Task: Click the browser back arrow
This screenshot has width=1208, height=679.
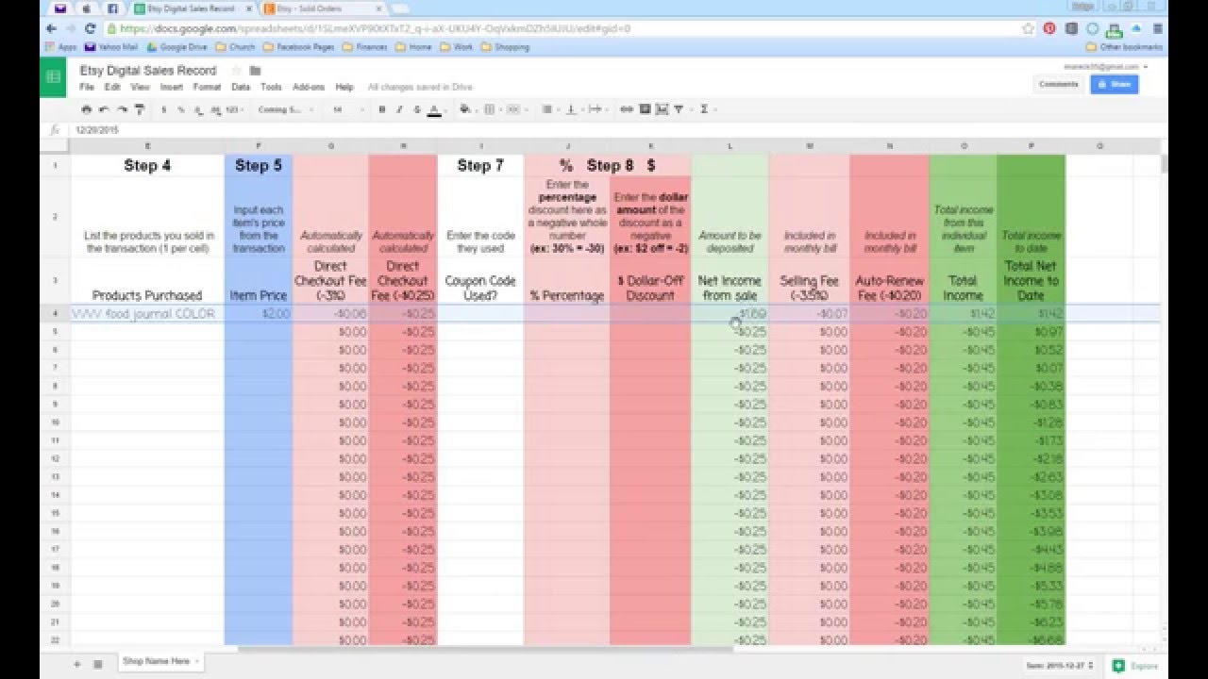Action: pos(52,29)
